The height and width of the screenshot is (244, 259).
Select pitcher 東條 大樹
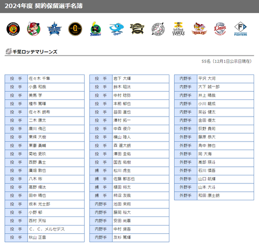coord(37,137)
